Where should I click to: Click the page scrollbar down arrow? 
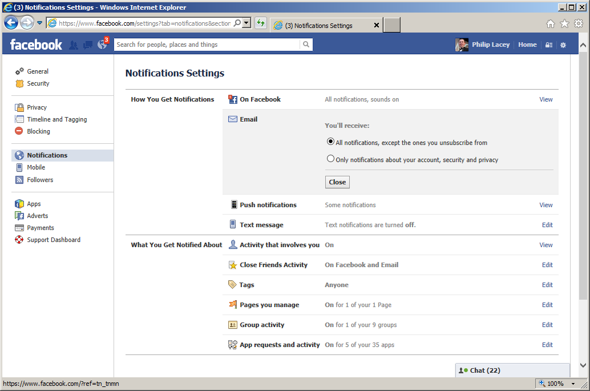[x=583, y=365]
